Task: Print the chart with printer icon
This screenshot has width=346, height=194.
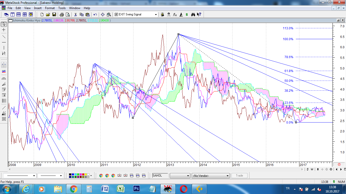Action: pyautogui.click(x=62, y=15)
